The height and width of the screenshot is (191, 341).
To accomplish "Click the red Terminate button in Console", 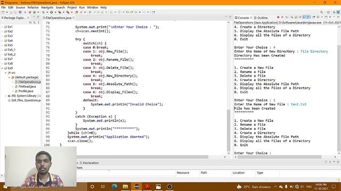I will pyautogui.click(x=278, y=18).
